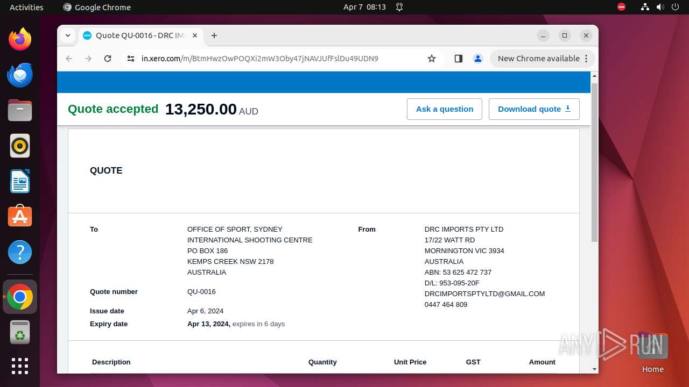This screenshot has width=689, height=387.
Task: Click Download quote button
Action: pos(534,109)
